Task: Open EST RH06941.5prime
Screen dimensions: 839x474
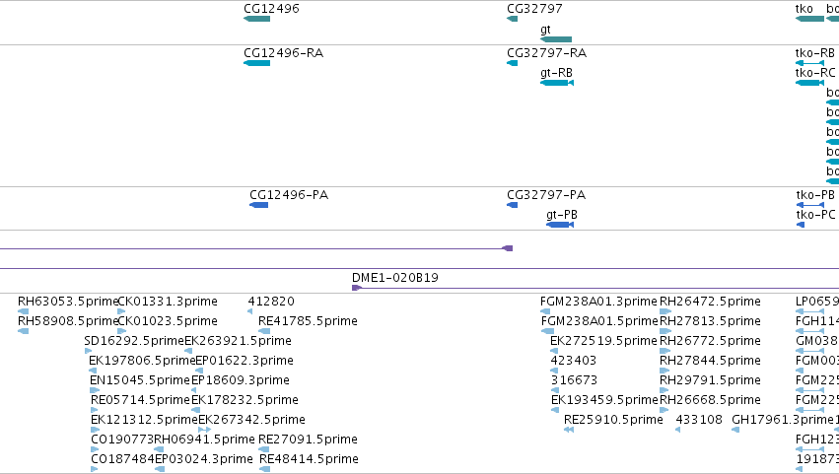Action: coord(204,440)
